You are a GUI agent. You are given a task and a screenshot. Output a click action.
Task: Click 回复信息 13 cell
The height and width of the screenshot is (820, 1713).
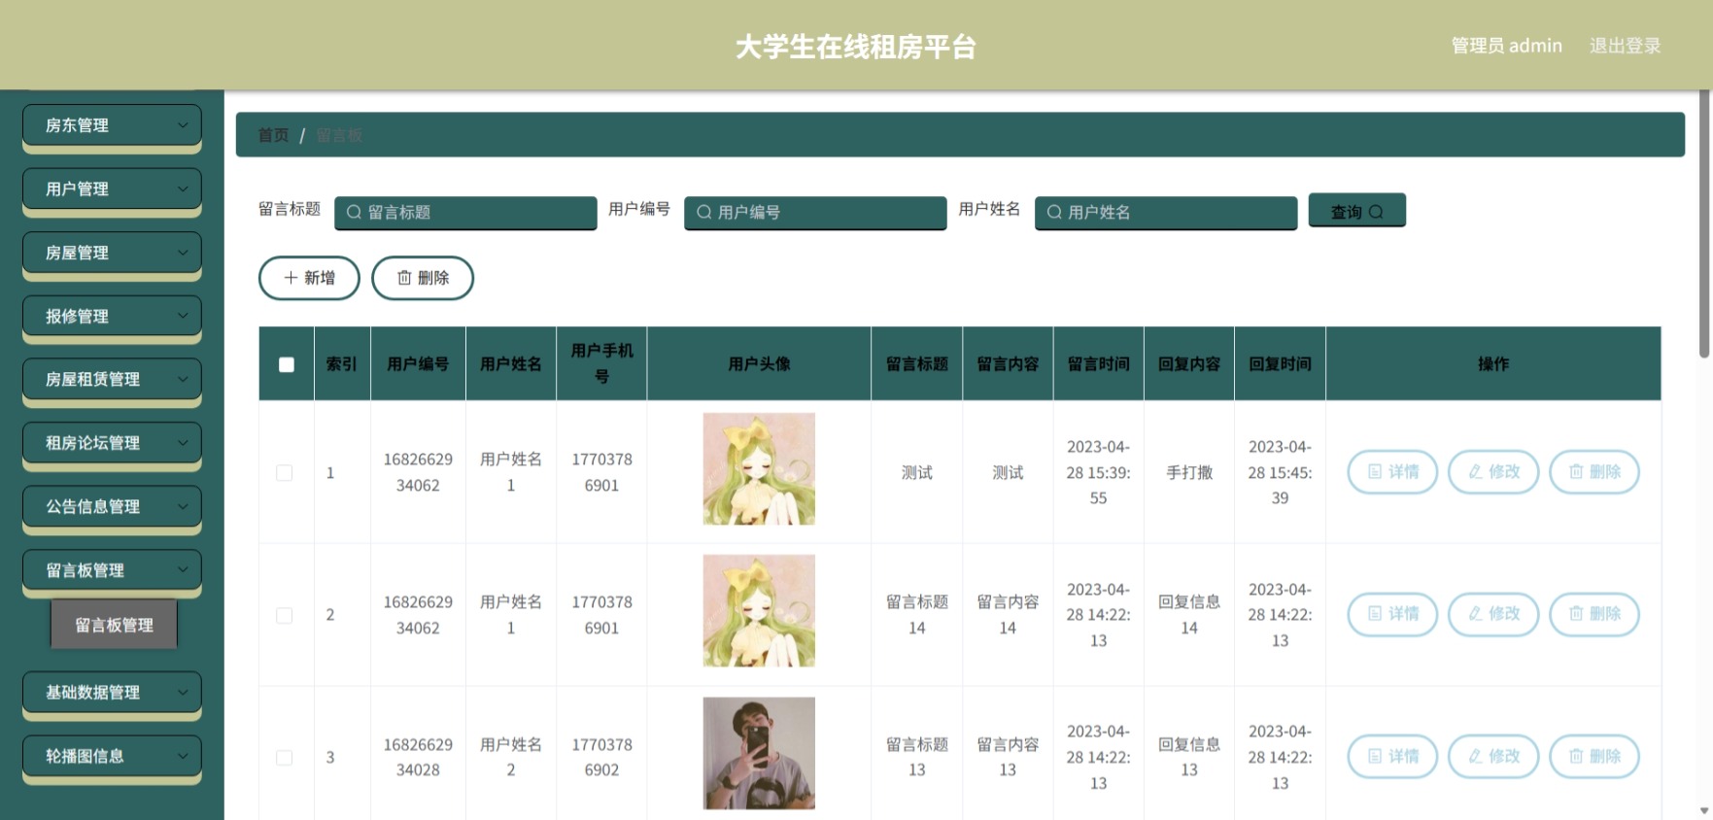click(x=1189, y=757)
